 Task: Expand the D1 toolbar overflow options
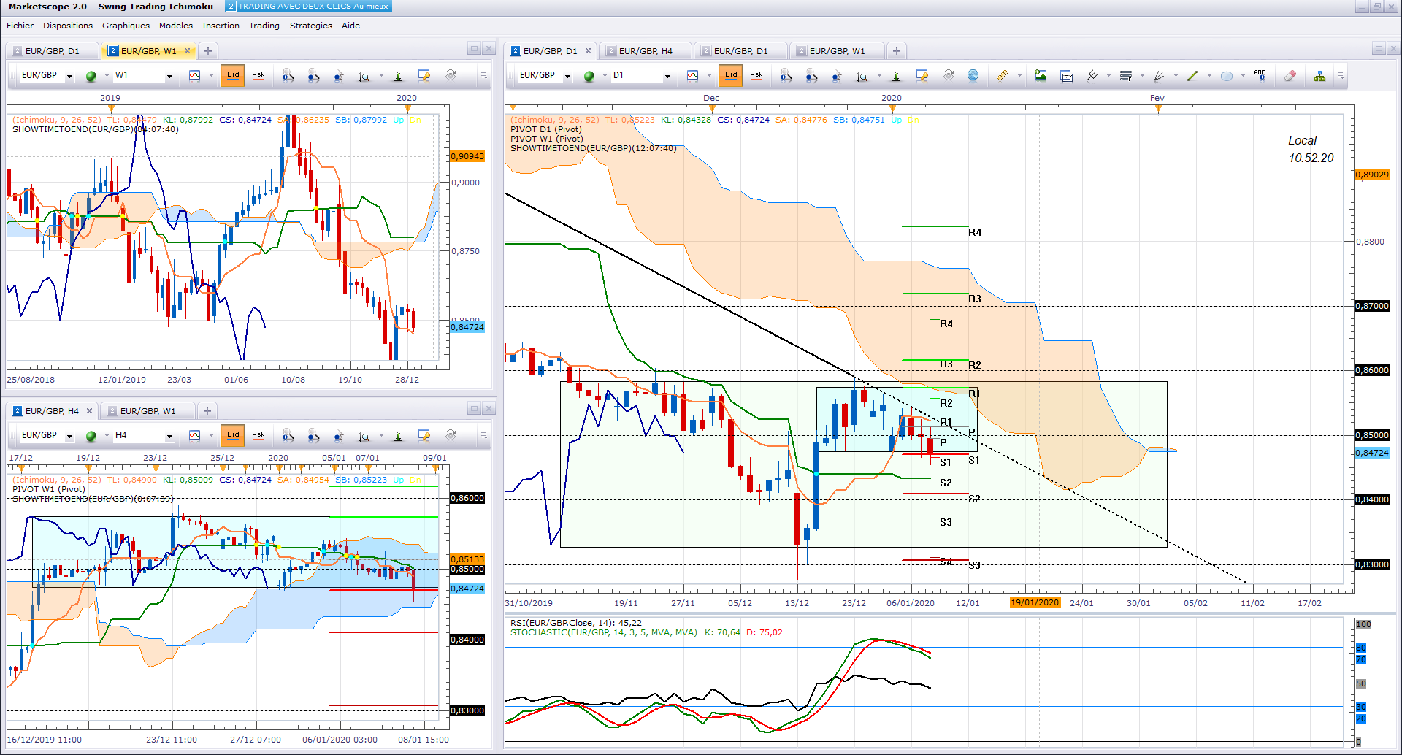(1341, 76)
